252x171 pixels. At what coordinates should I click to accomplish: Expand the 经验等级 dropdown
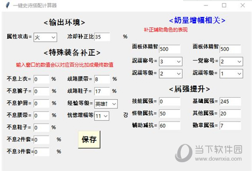(106, 104)
